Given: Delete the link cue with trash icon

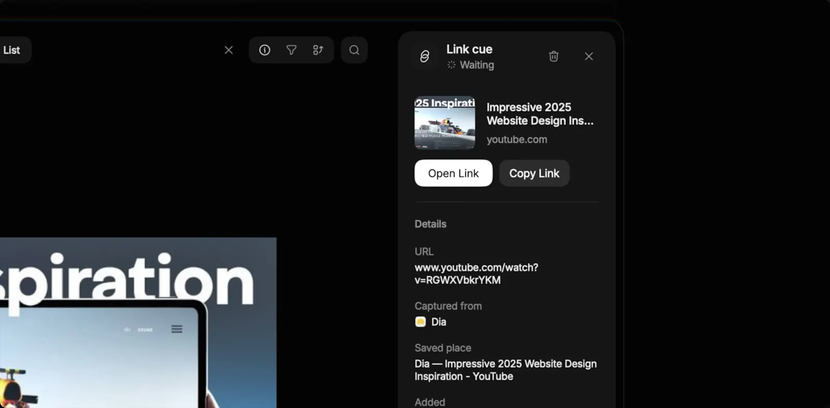Looking at the screenshot, I should point(554,56).
